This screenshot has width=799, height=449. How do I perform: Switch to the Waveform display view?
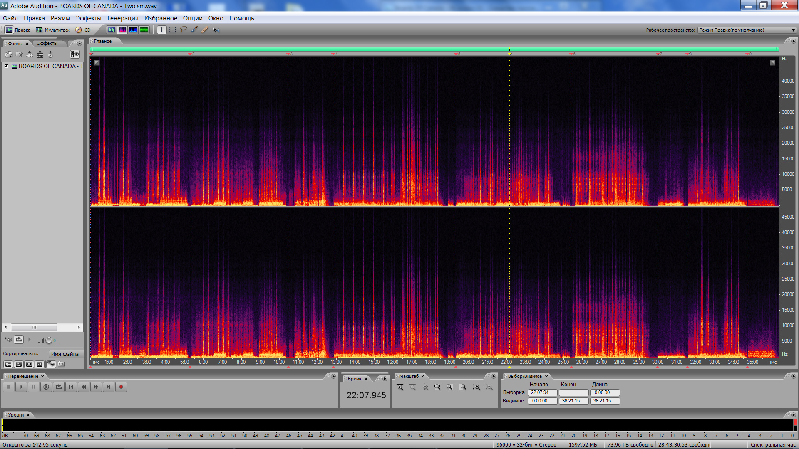click(111, 30)
